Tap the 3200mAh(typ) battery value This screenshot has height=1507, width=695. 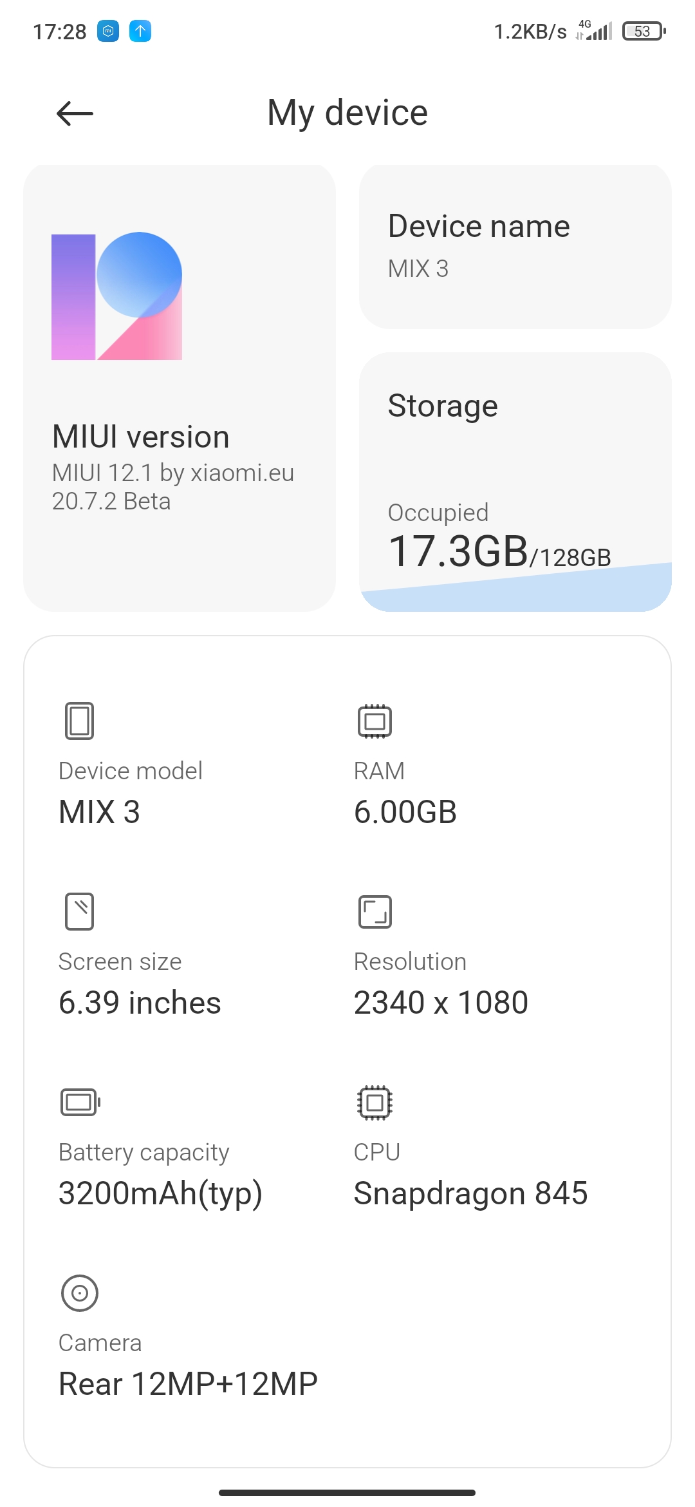click(160, 1194)
